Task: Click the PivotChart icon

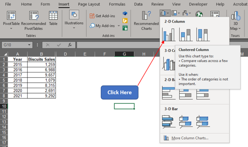Action: pos(215,14)
